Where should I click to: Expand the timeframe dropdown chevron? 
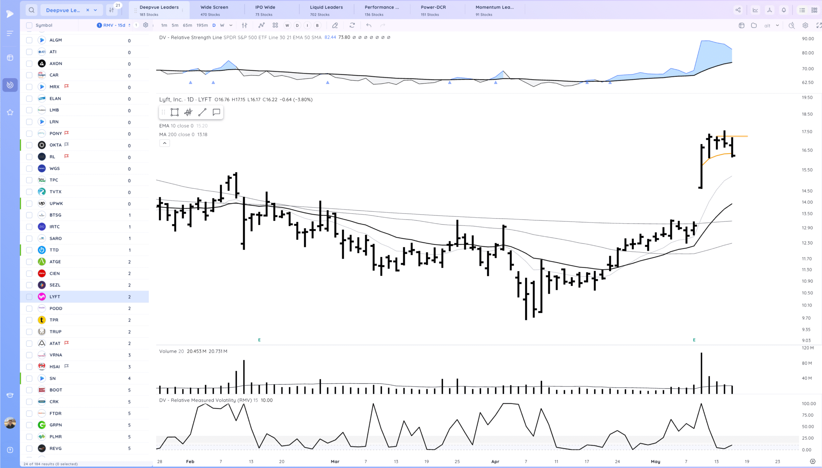tap(231, 25)
